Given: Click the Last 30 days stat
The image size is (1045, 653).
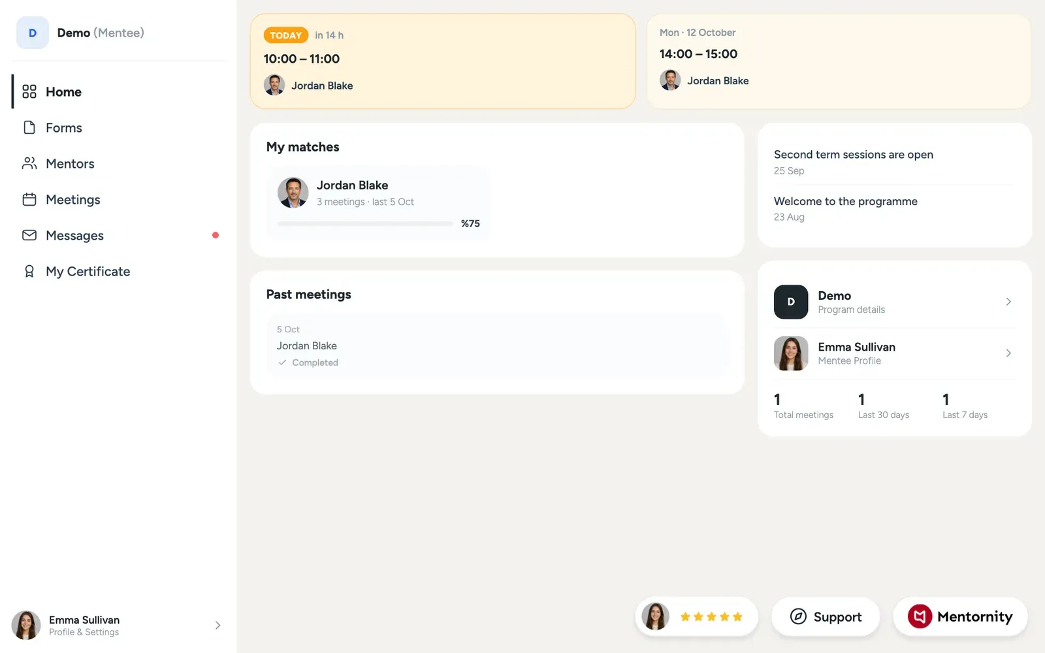Looking at the screenshot, I should 884,406.
